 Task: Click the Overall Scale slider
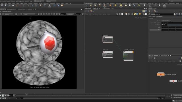175,25
